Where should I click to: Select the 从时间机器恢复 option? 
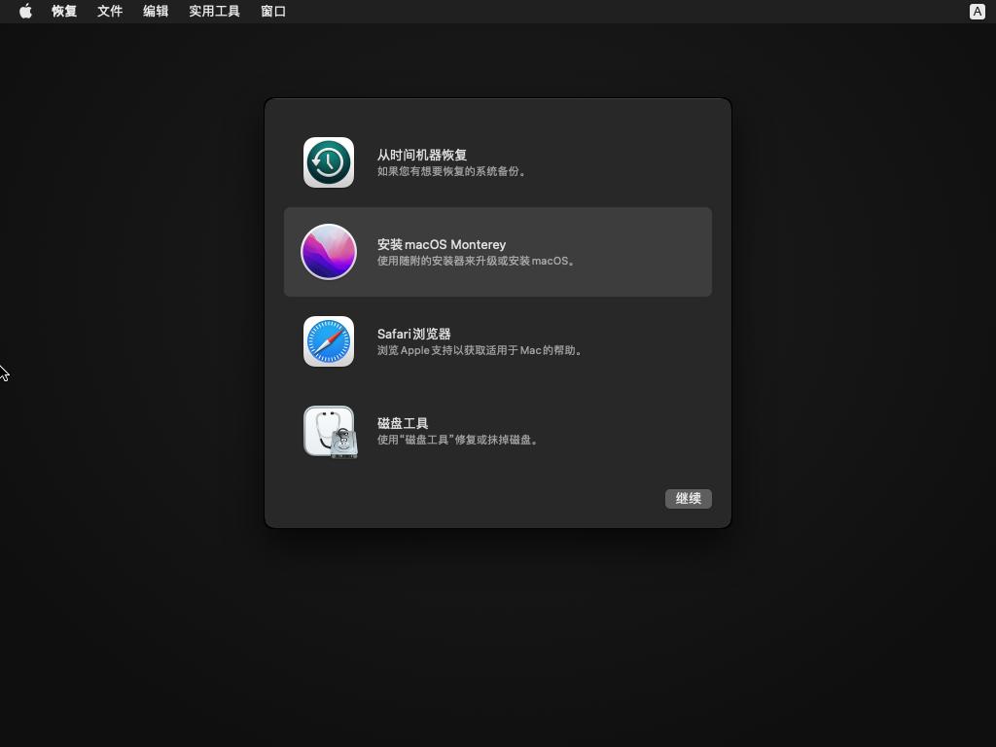click(x=497, y=161)
